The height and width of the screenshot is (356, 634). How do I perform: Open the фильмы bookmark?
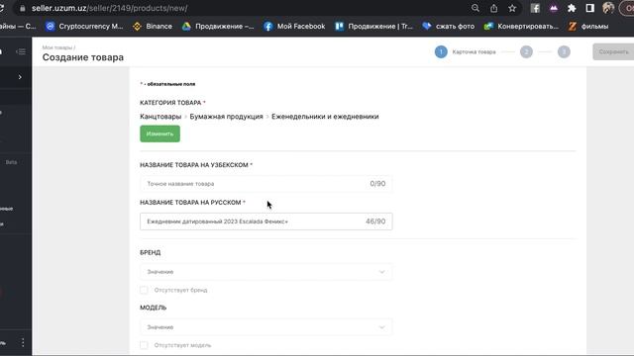pos(588,27)
